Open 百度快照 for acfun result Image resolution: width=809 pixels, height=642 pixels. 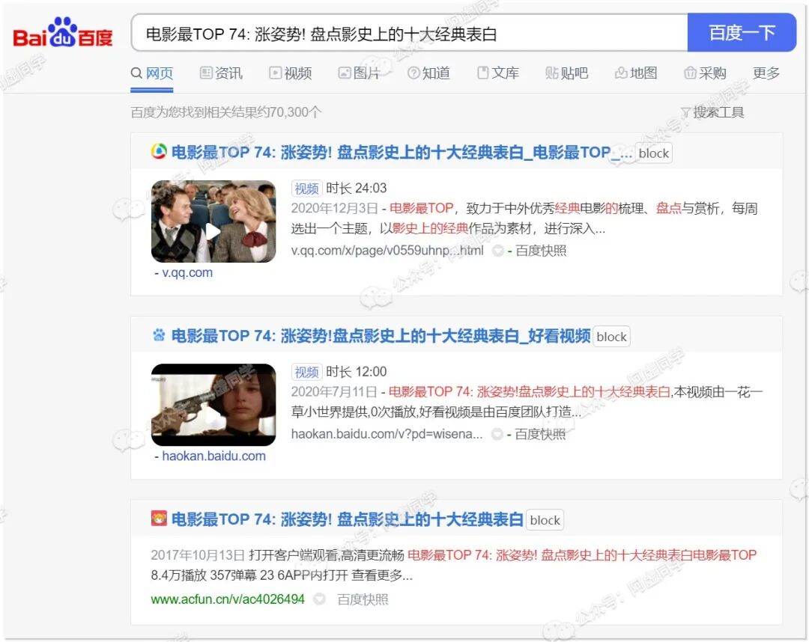[363, 599]
